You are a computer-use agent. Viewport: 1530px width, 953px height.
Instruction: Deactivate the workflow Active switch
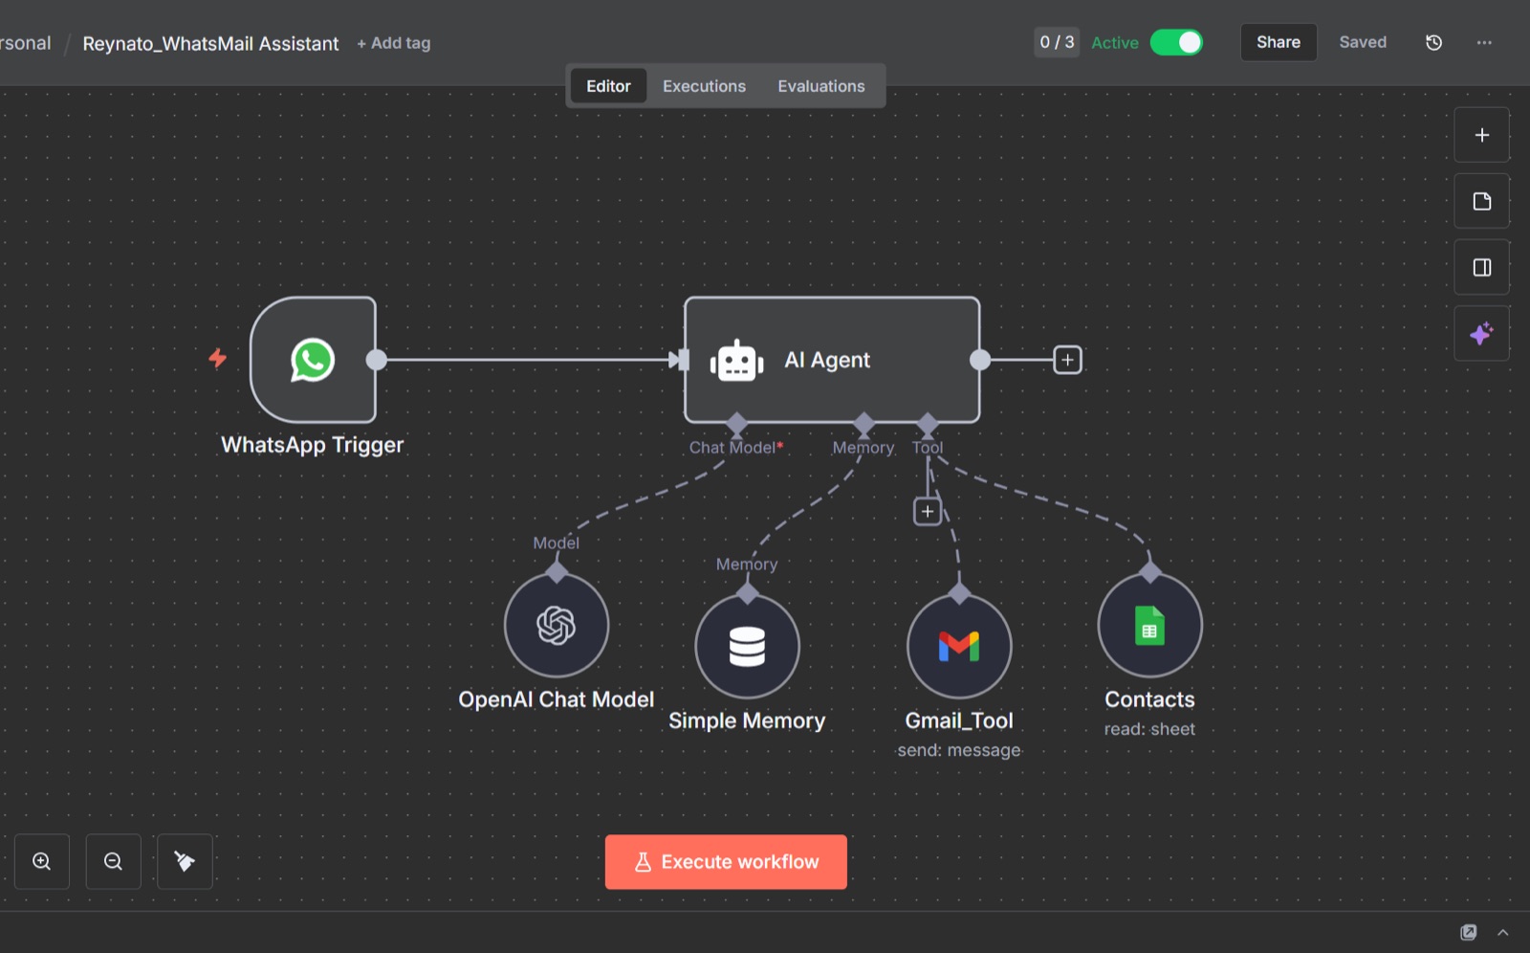[1176, 42]
